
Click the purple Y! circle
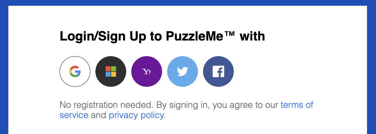[147, 71]
